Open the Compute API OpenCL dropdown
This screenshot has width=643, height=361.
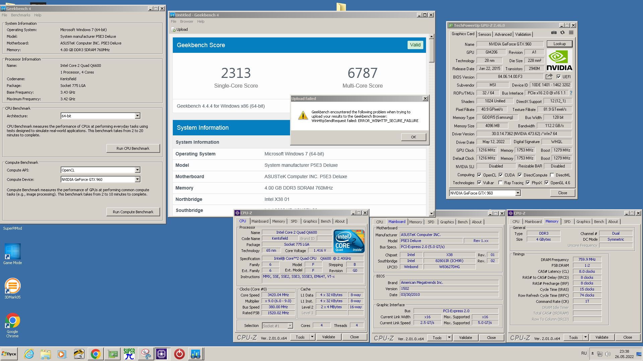[137, 170]
